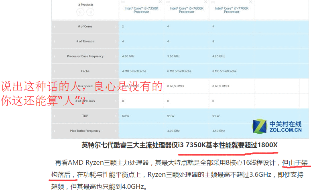The width and height of the screenshot is (311, 194).
Task: Click the left chevron on 'TDP' row
Action: pos(54,116)
